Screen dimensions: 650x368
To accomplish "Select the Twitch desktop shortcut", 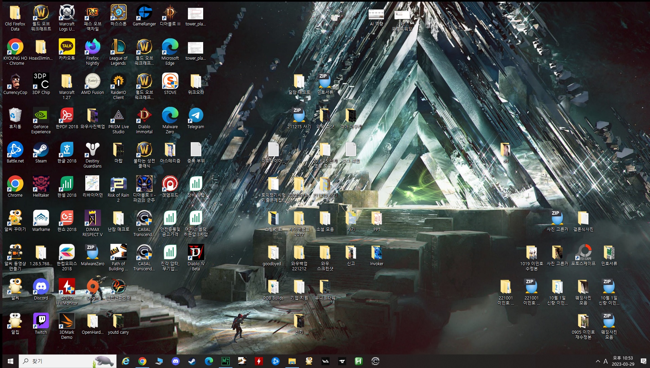I will 41,324.
